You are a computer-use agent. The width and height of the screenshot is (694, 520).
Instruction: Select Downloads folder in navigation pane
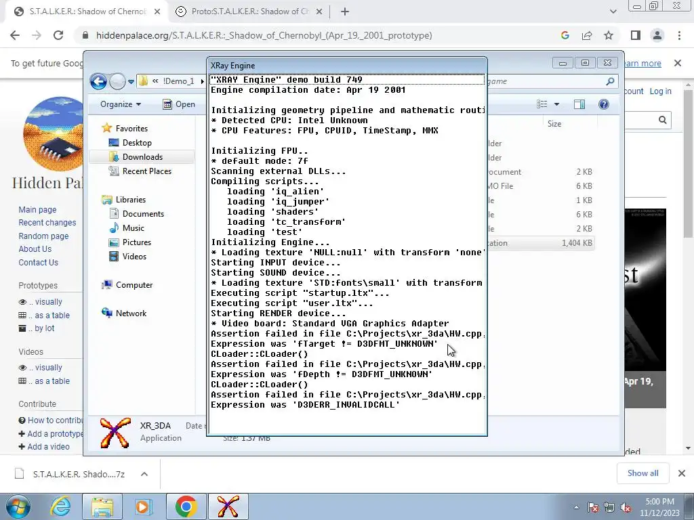tap(142, 156)
